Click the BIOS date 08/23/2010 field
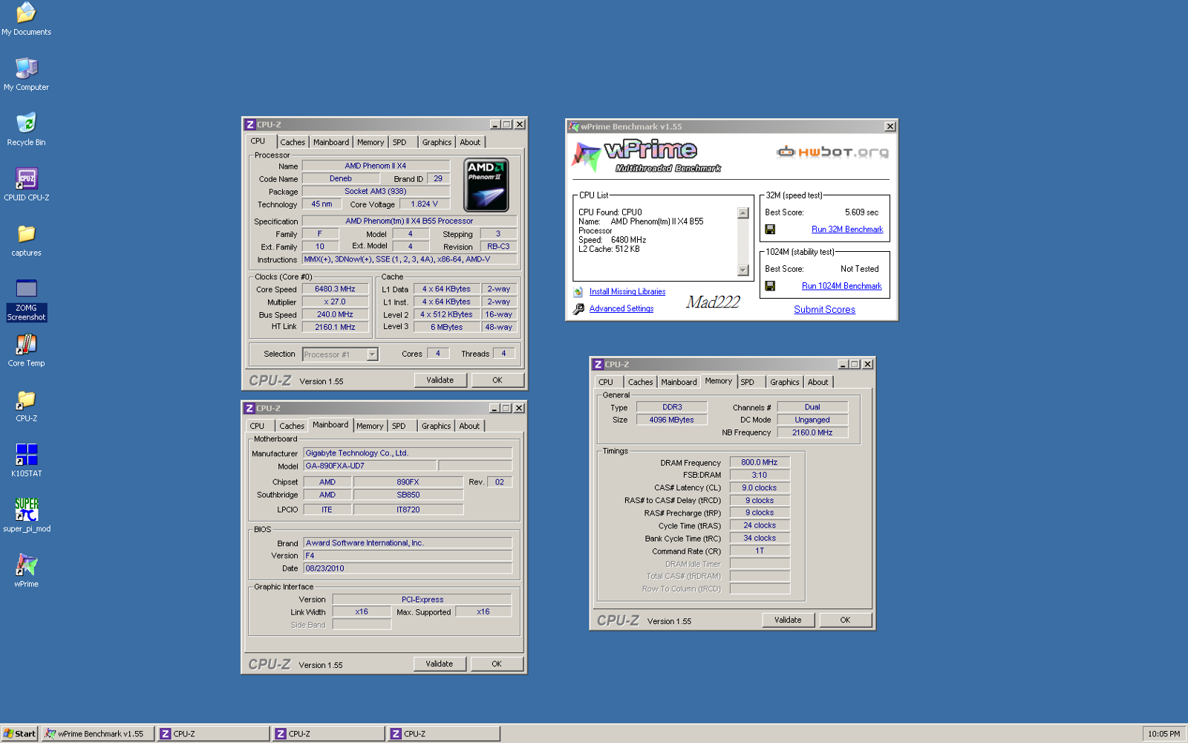Image resolution: width=1188 pixels, height=743 pixels. pyautogui.click(x=408, y=568)
